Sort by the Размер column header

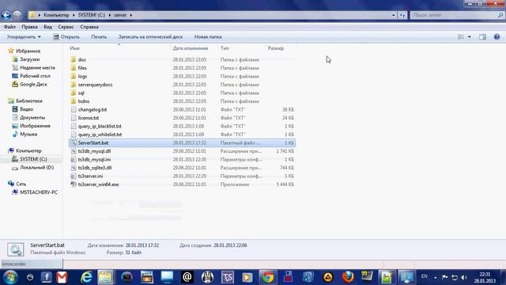click(x=276, y=48)
